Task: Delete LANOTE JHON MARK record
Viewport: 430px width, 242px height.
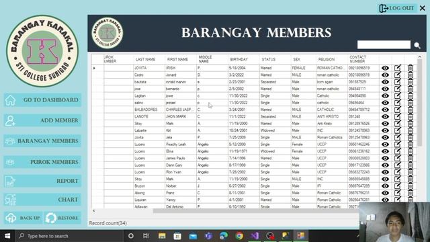Action: [x=411, y=116]
